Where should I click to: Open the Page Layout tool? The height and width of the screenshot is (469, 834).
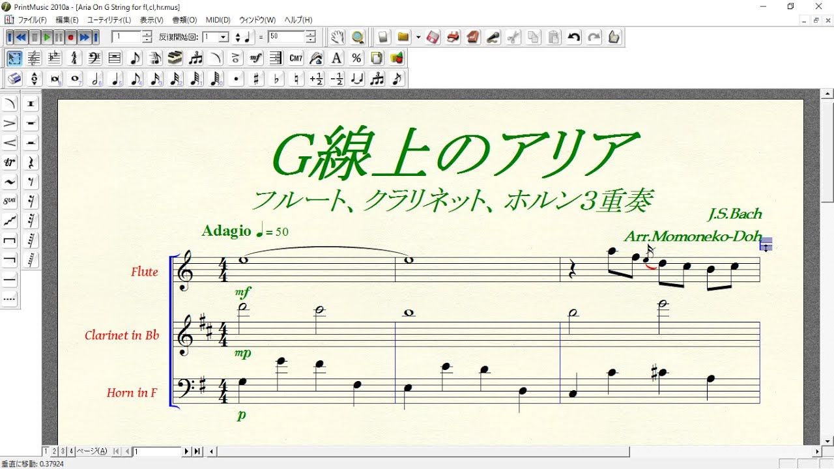click(x=377, y=59)
